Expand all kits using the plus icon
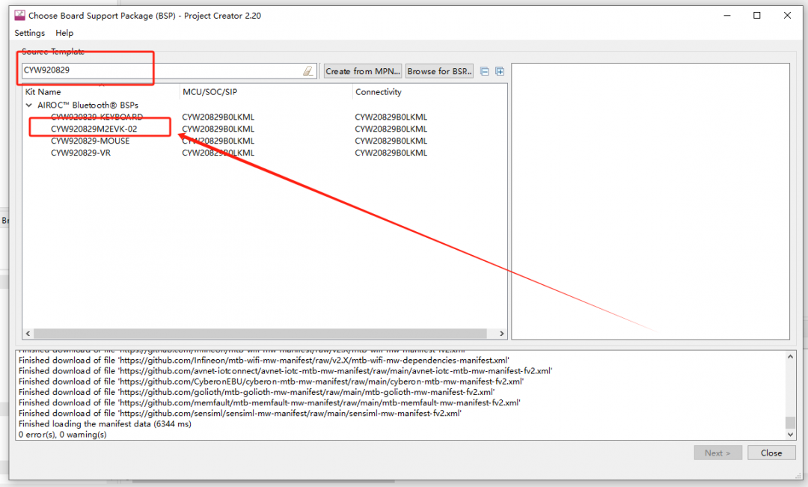Screen dimensions: 808x487 [499, 70]
